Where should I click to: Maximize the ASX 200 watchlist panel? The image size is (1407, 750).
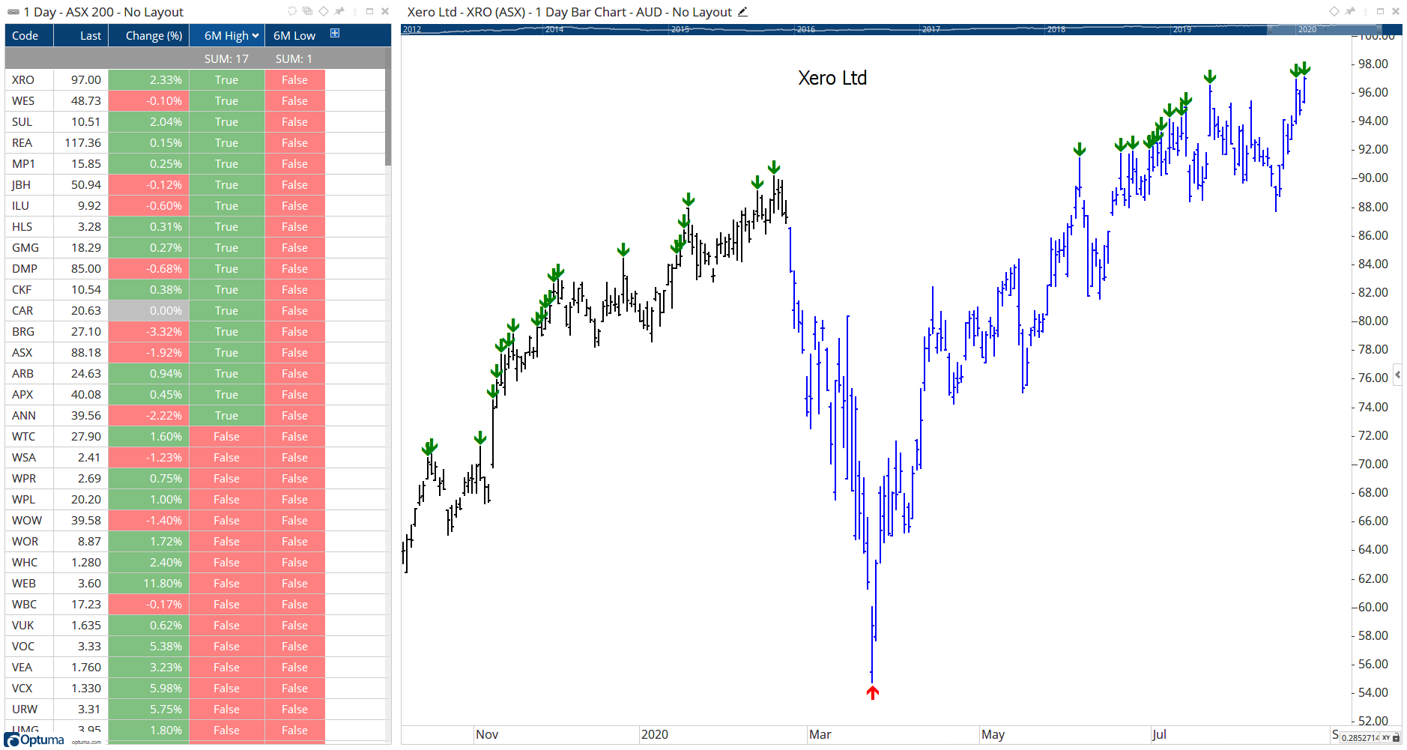click(x=369, y=11)
